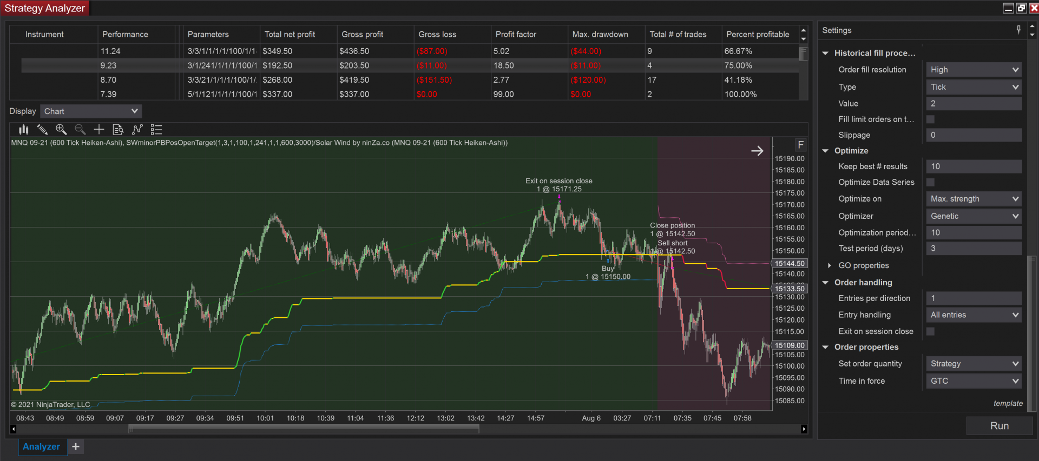Open Optimize on dropdown

click(974, 199)
